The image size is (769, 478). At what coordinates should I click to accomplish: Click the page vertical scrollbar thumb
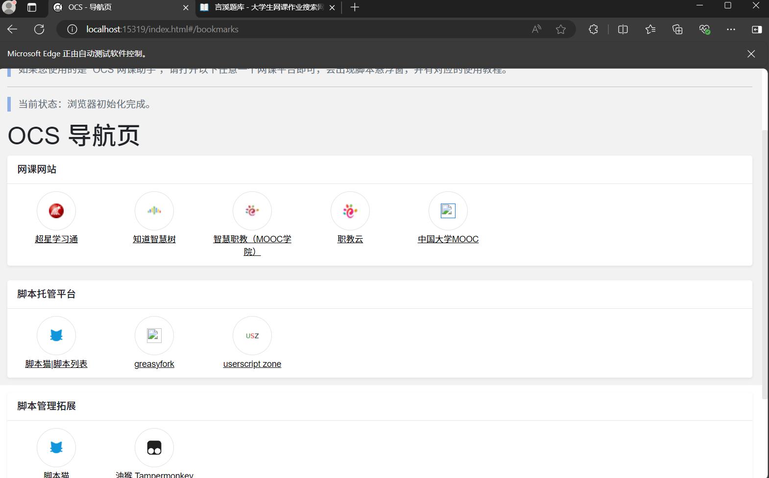(x=765, y=264)
